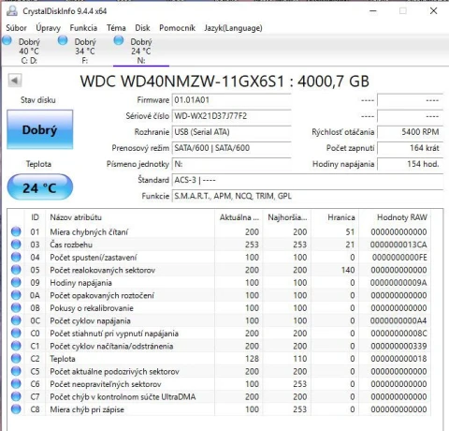Click the rotation speed value 5400 RPM

point(410,132)
